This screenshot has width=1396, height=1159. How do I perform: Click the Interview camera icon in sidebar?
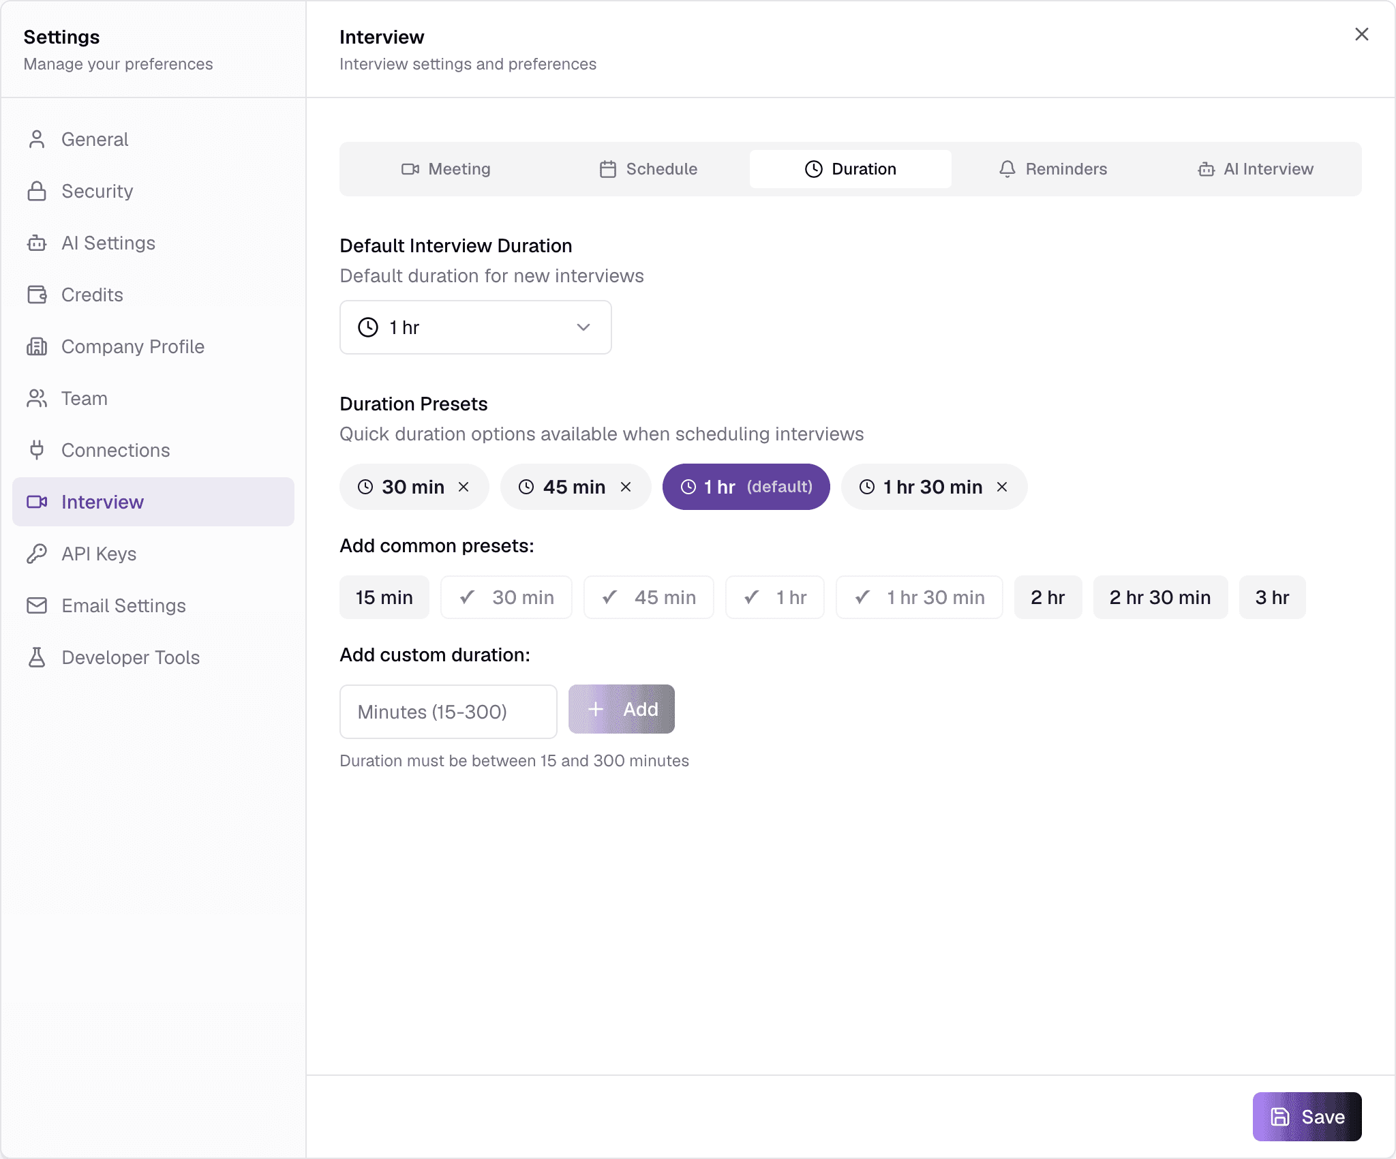pos(37,502)
